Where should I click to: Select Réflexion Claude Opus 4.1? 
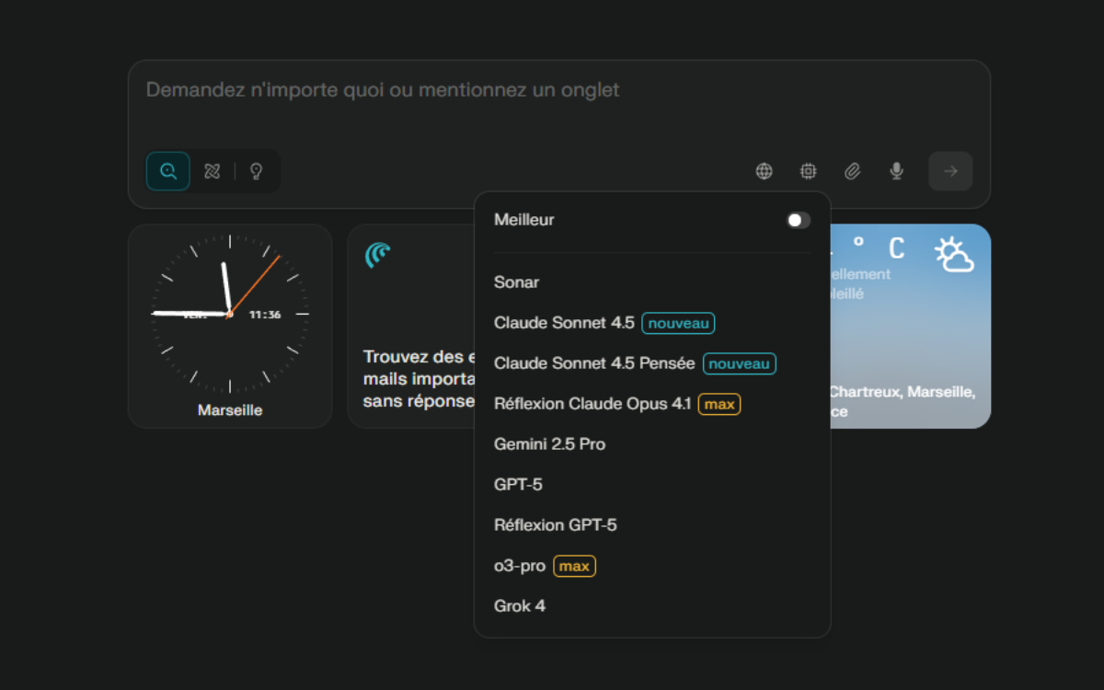click(x=592, y=404)
